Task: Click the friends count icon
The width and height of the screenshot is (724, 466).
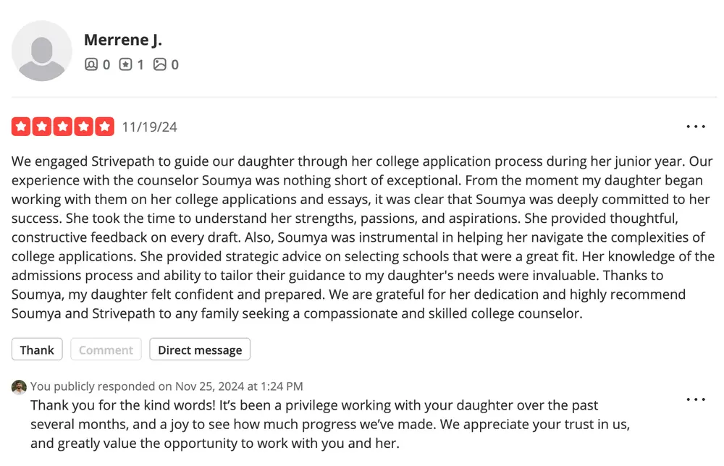Action: pyautogui.click(x=91, y=64)
